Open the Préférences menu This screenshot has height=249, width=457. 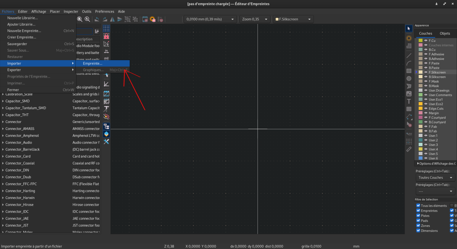pyautogui.click(x=104, y=11)
